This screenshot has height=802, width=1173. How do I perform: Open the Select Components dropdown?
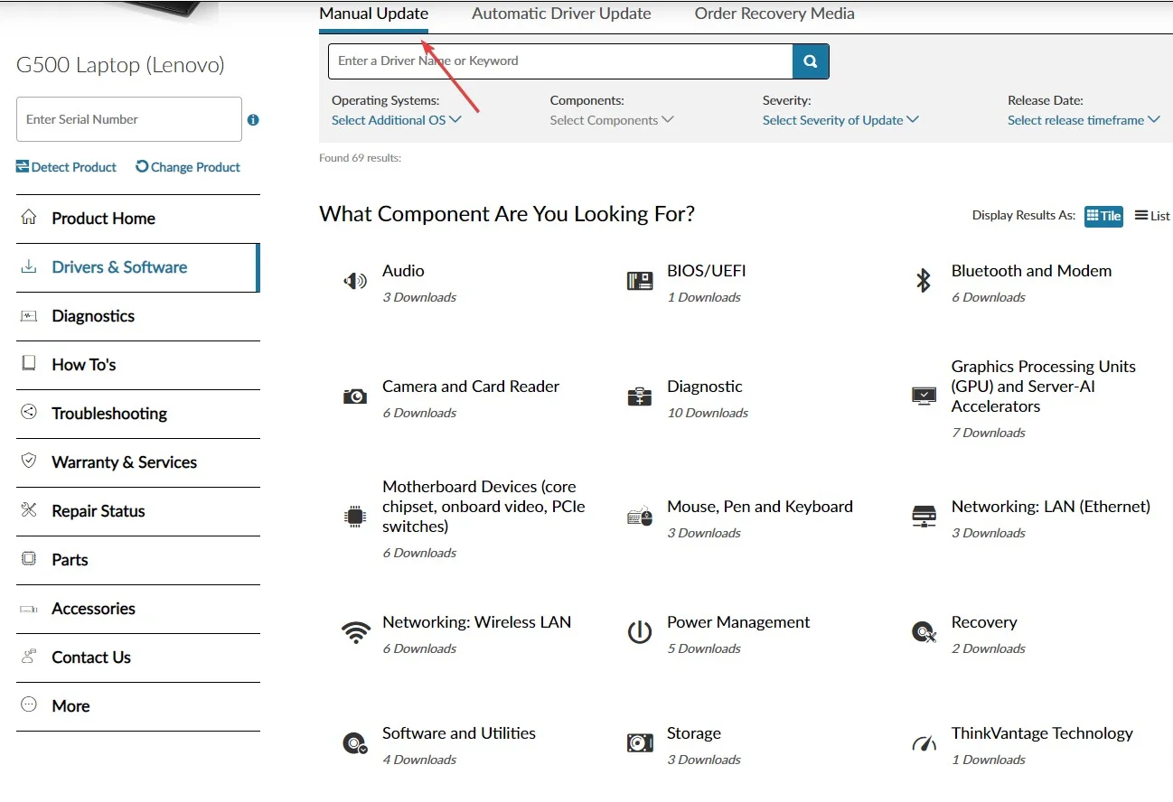tap(612, 120)
